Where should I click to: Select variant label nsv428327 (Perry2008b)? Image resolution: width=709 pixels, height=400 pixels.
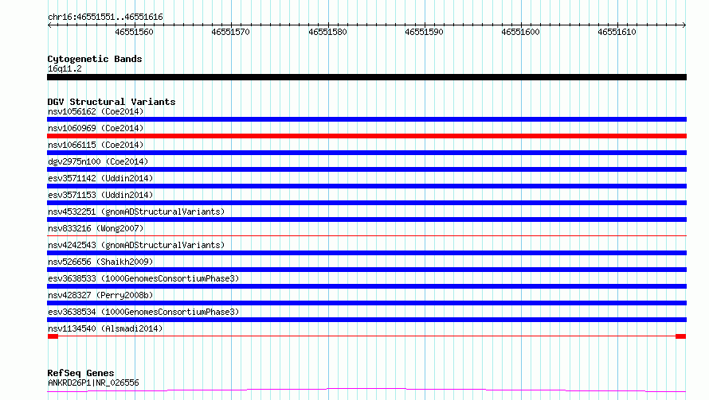point(100,295)
